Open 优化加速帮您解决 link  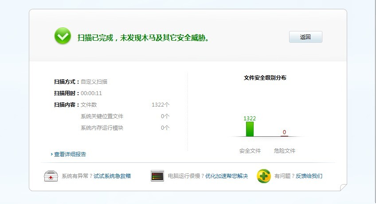pos(227,176)
